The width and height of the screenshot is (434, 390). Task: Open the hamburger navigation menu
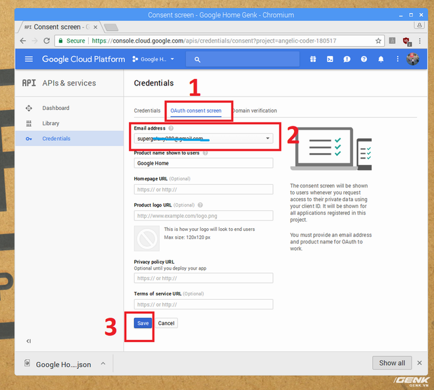29,59
